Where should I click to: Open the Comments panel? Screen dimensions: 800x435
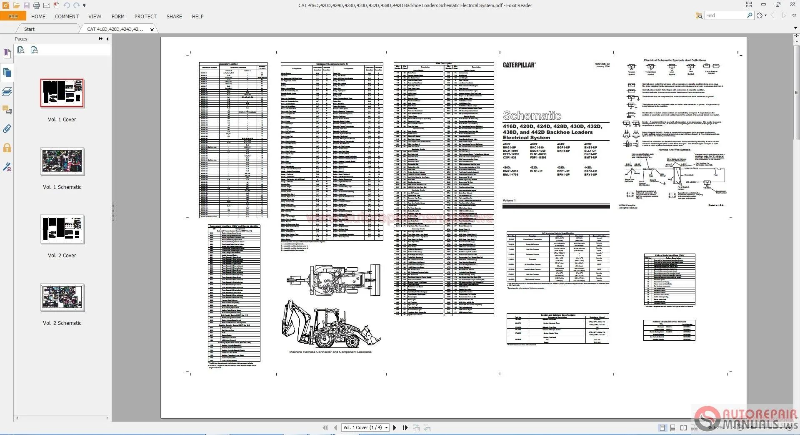point(7,110)
